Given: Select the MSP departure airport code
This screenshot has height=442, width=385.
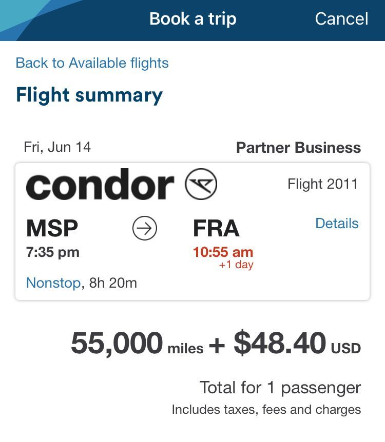Looking at the screenshot, I should tap(52, 228).
